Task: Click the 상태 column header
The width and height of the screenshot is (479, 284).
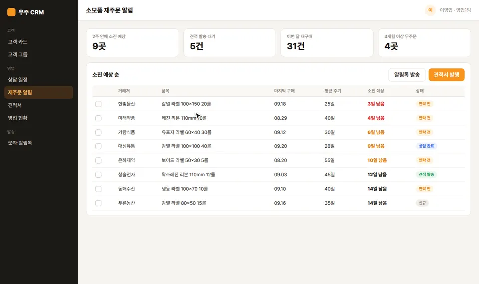Action: (x=420, y=91)
